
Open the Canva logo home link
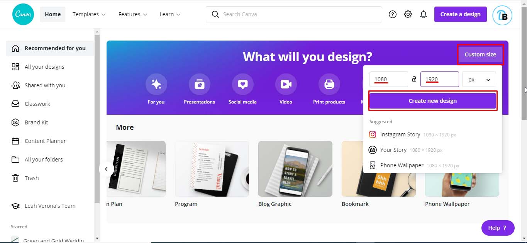23,14
